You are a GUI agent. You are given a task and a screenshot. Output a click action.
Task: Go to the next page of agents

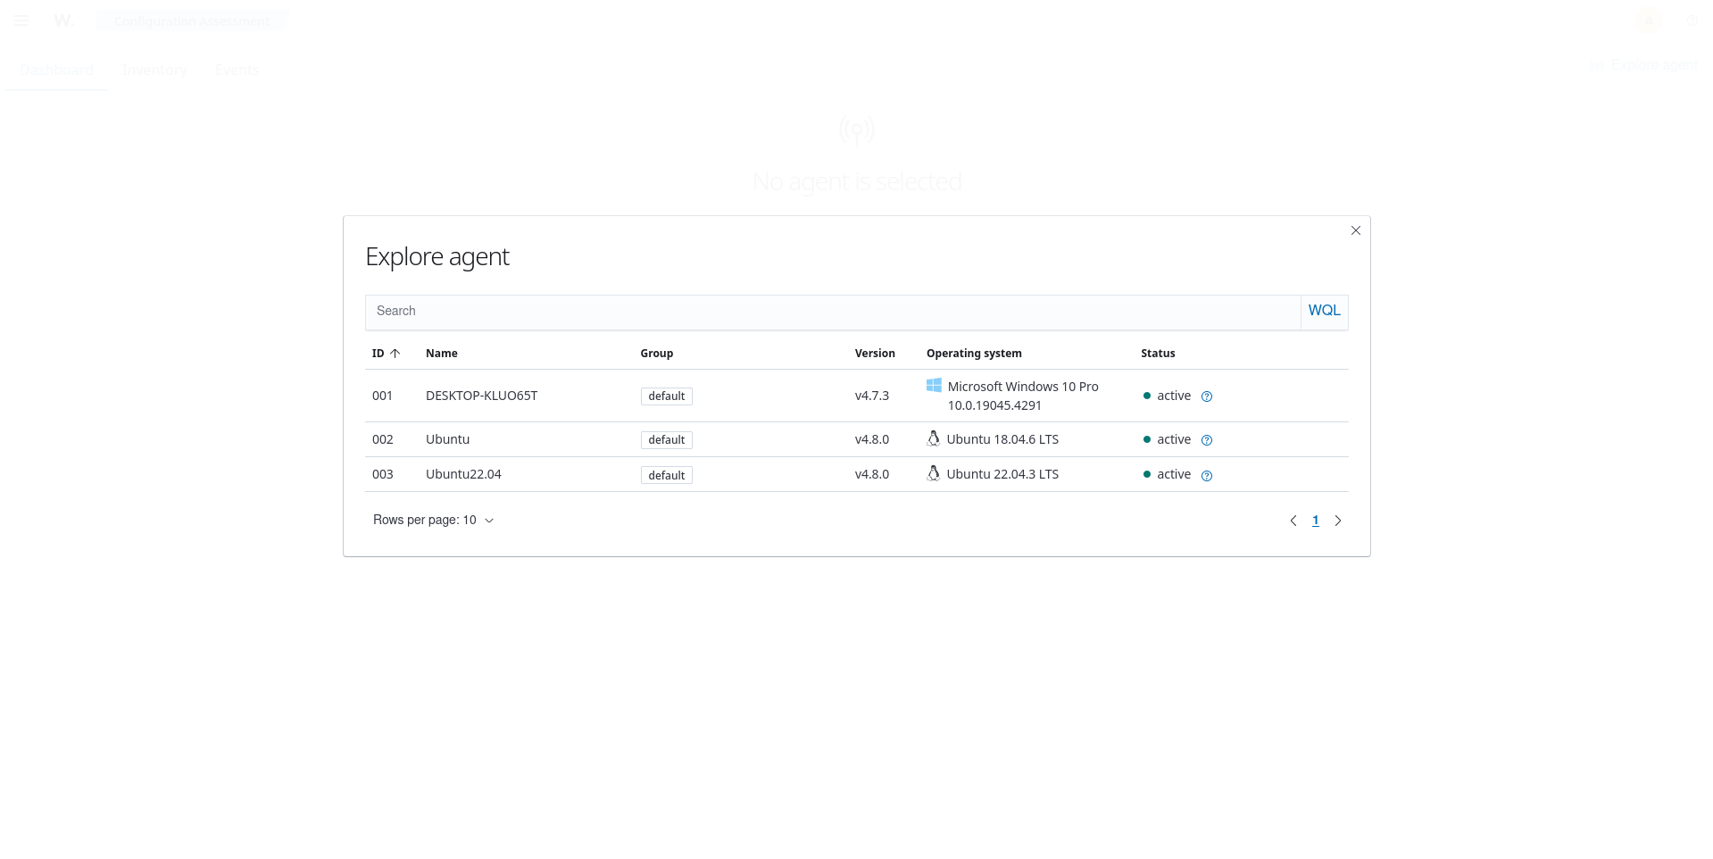pos(1337,521)
